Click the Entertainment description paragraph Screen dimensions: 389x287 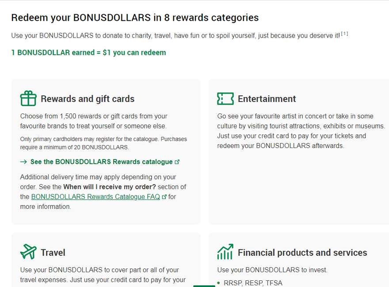tap(301, 131)
